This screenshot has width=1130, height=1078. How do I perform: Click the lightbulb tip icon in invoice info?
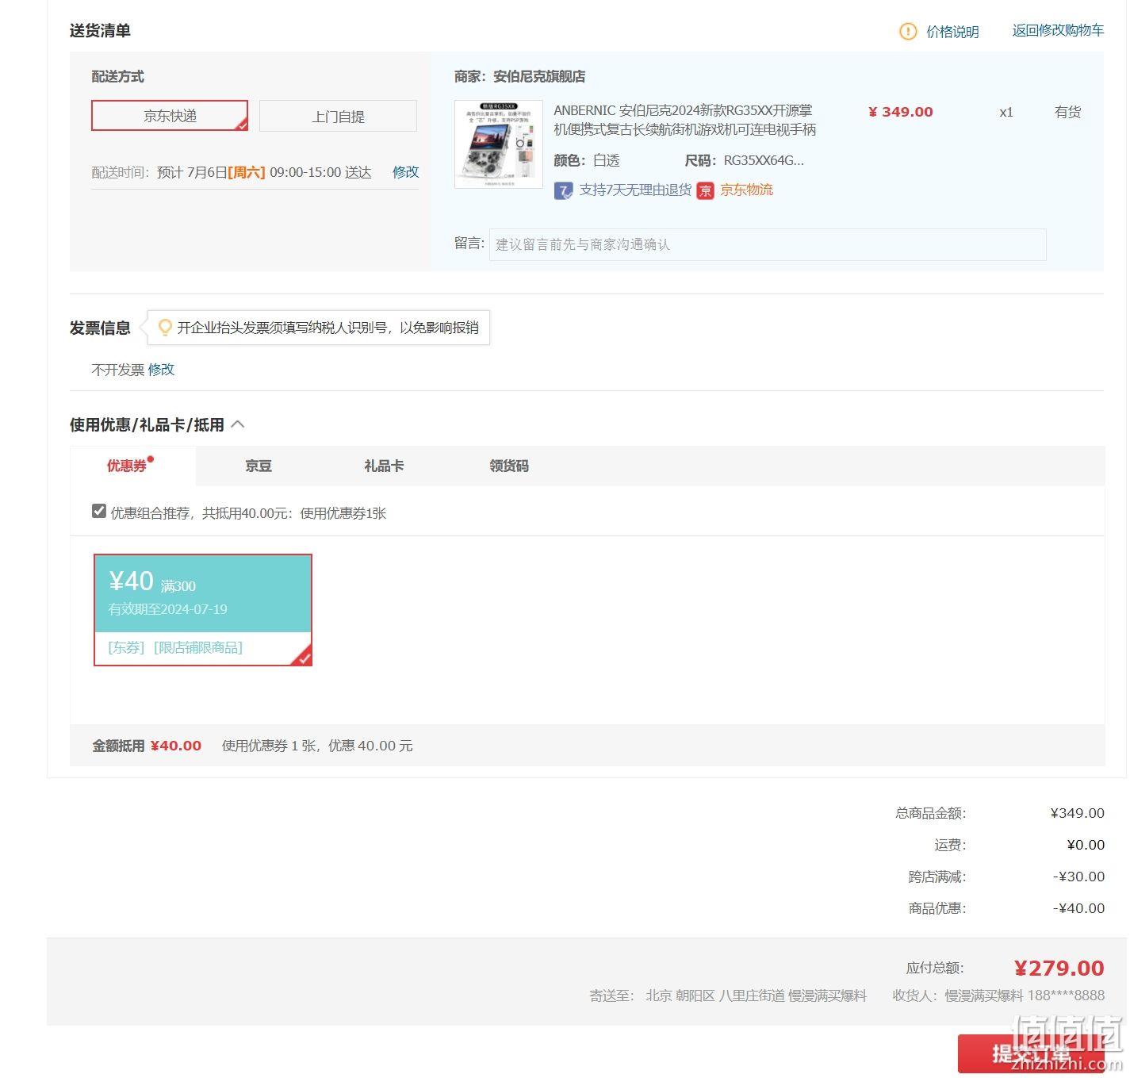click(x=165, y=328)
